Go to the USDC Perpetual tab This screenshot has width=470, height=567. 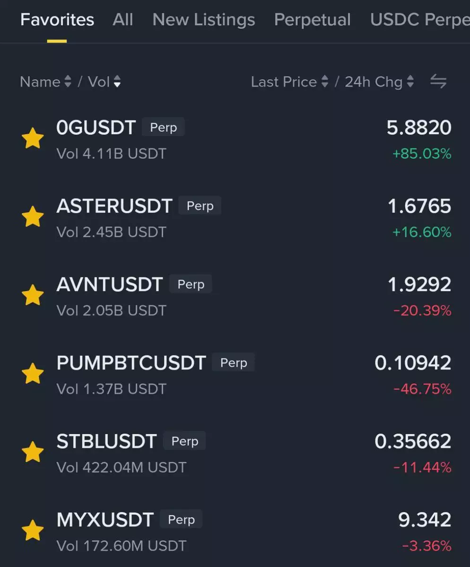coord(419,20)
